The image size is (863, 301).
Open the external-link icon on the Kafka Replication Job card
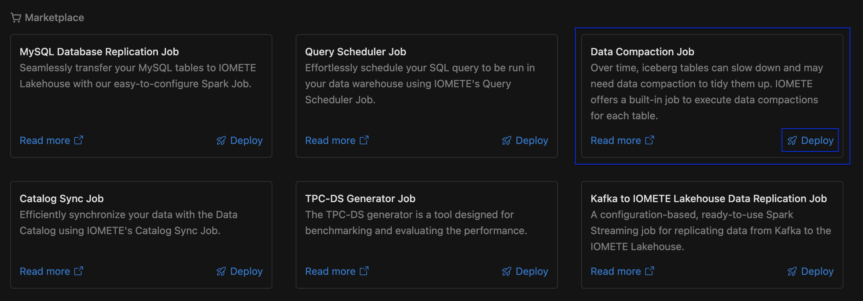[650, 271]
